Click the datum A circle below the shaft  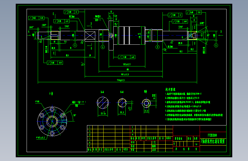[x=103, y=47]
